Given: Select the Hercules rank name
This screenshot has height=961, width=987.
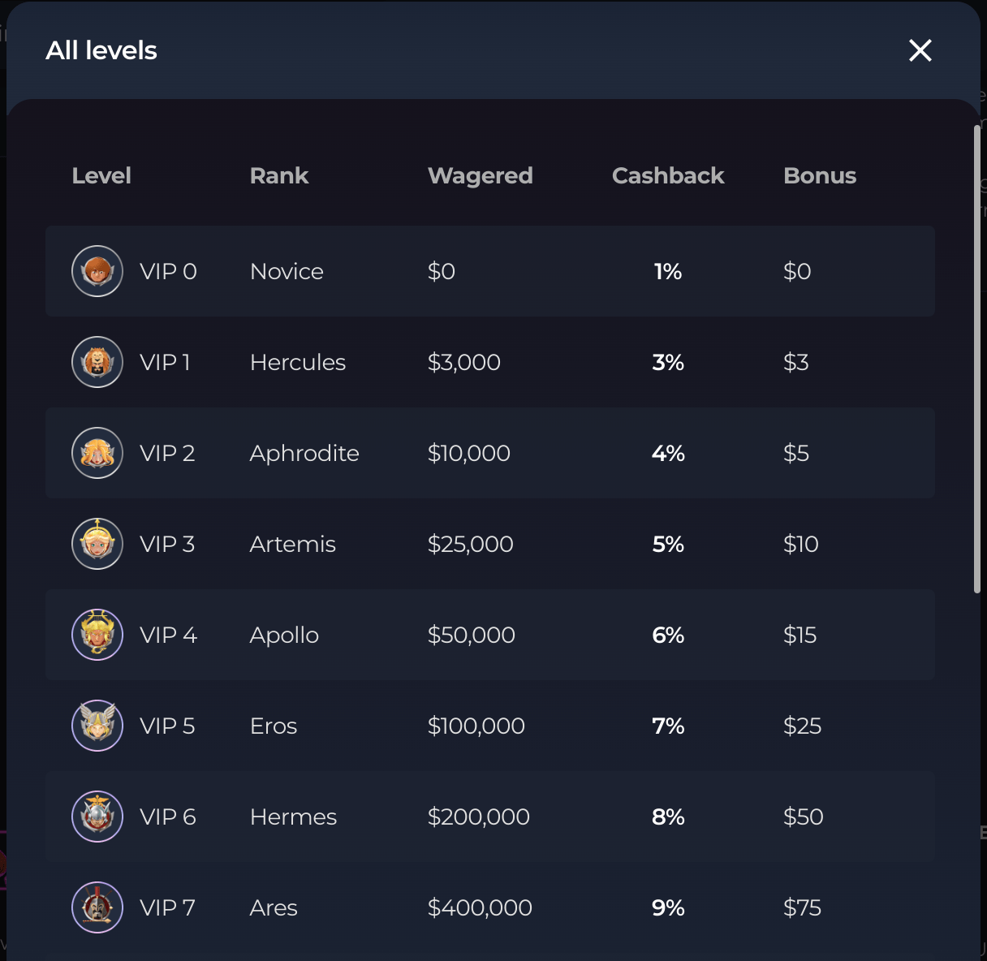Looking at the screenshot, I should pyautogui.click(x=298, y=362).
